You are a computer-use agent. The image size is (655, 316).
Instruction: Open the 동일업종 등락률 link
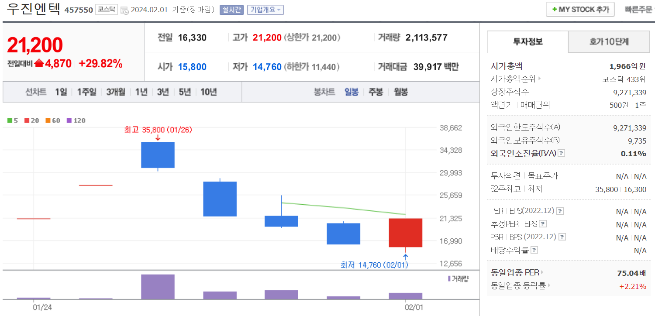click(518, 286)
